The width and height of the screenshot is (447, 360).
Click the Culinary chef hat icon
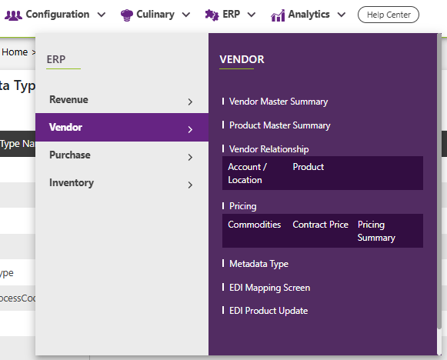127,15
